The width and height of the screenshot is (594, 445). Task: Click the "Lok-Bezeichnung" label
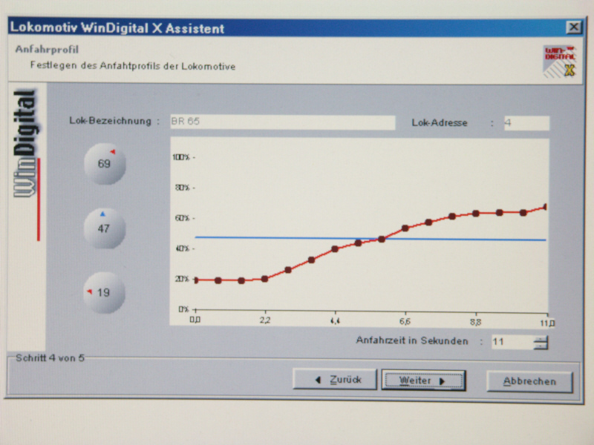coord(110,121)
